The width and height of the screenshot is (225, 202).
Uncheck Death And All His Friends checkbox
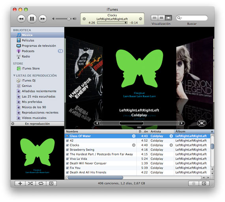click(x=67, y=172)
